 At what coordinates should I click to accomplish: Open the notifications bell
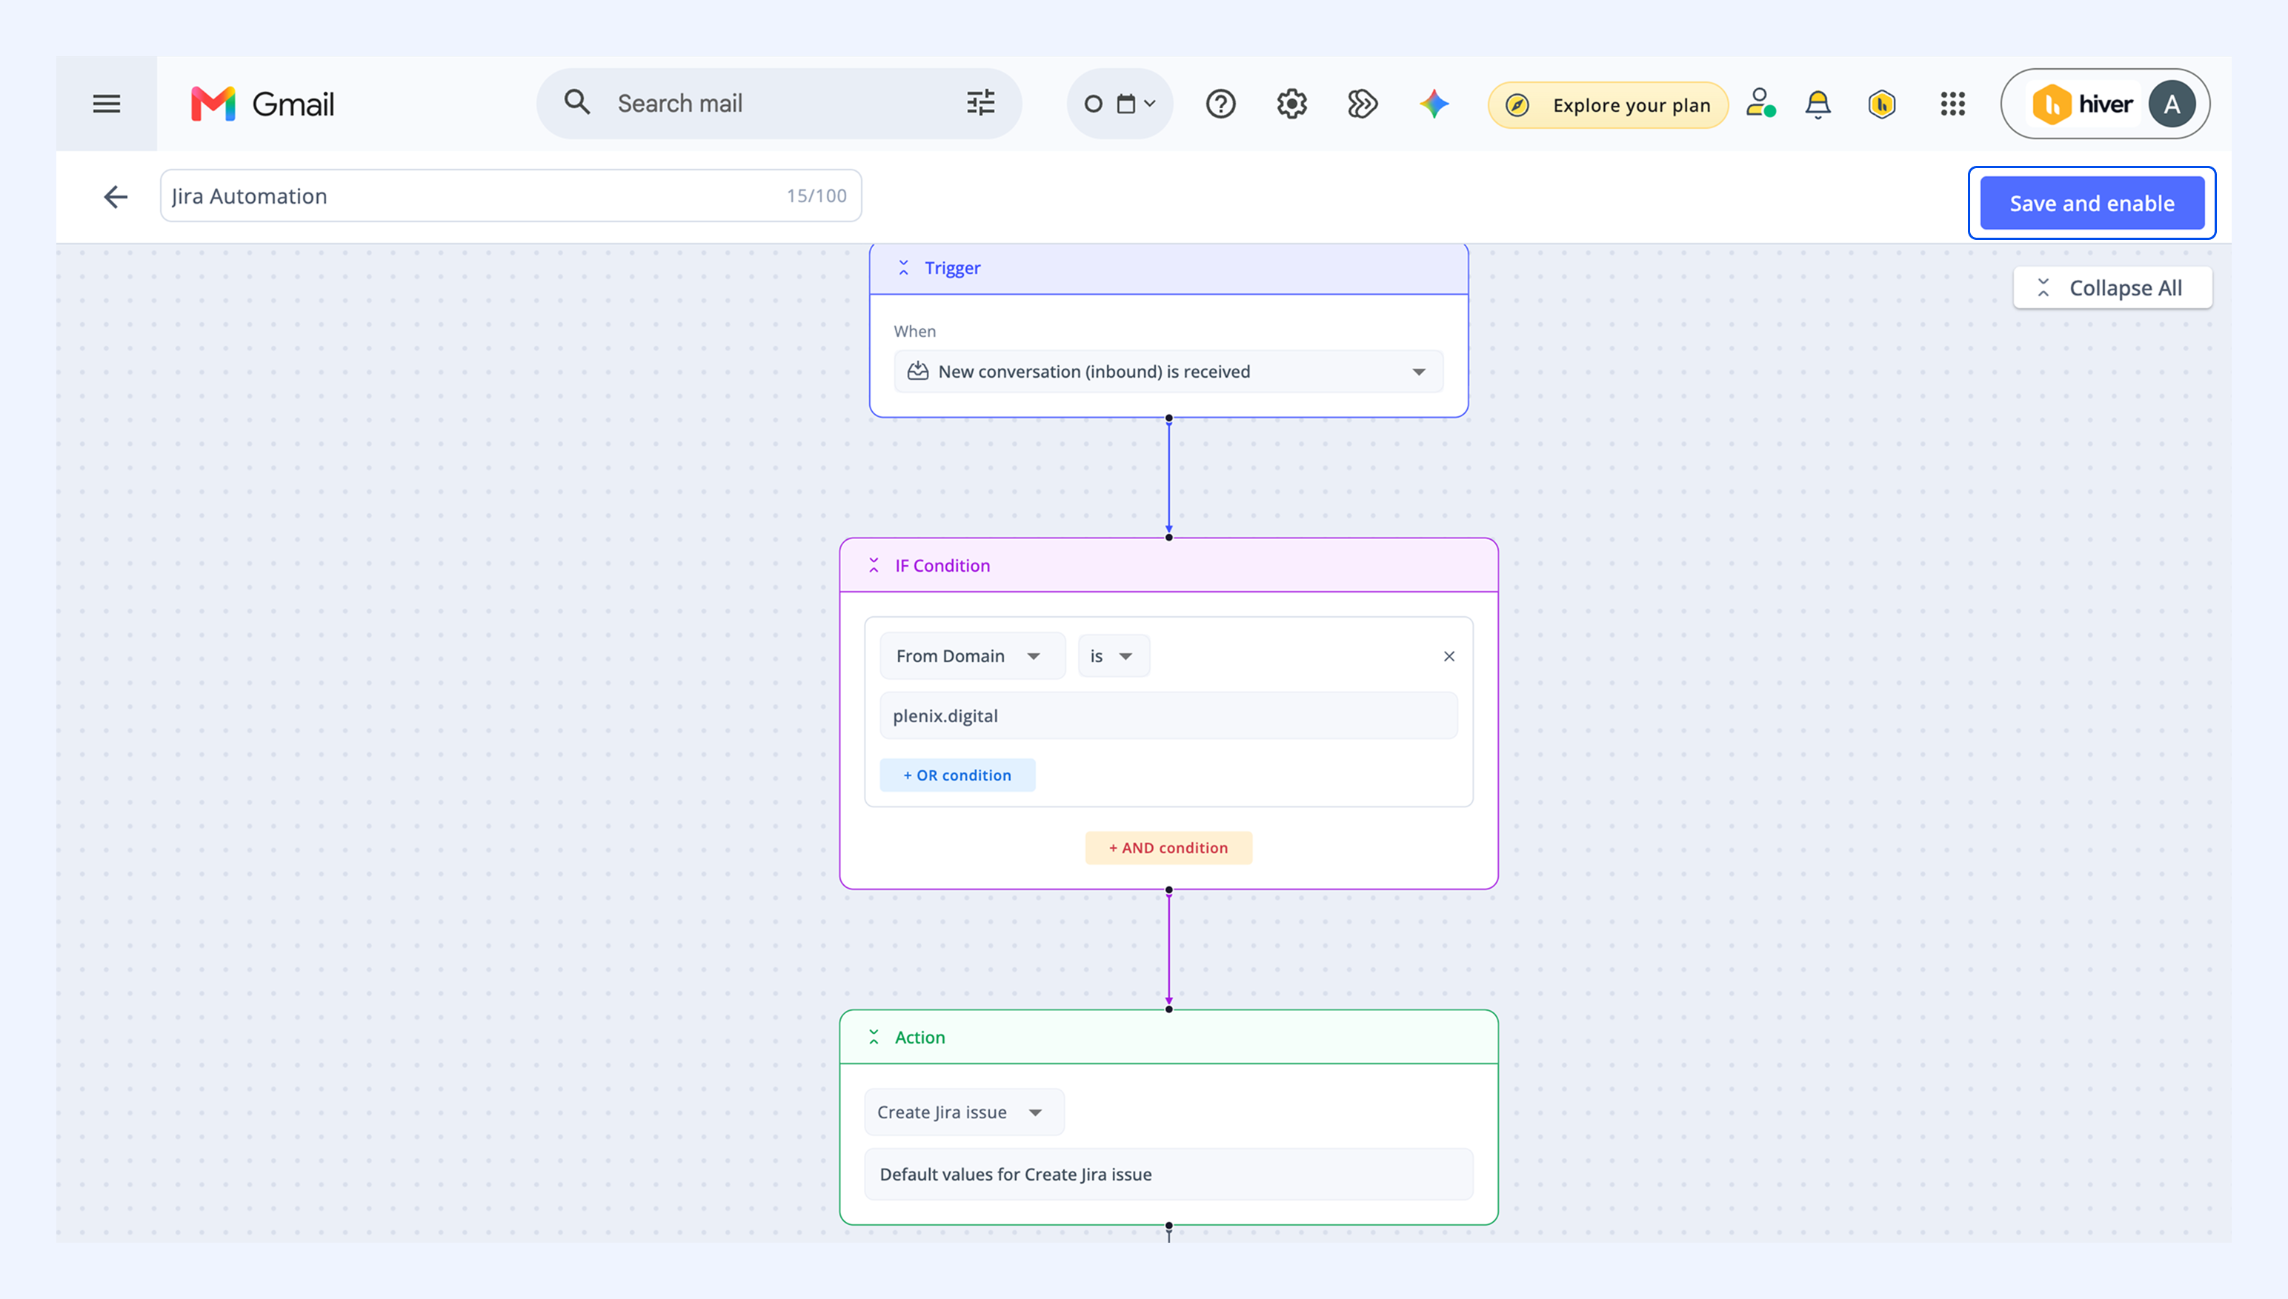click(1818, 104)
